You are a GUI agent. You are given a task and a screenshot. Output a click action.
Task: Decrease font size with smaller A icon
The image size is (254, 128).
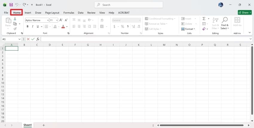point(66,20)
